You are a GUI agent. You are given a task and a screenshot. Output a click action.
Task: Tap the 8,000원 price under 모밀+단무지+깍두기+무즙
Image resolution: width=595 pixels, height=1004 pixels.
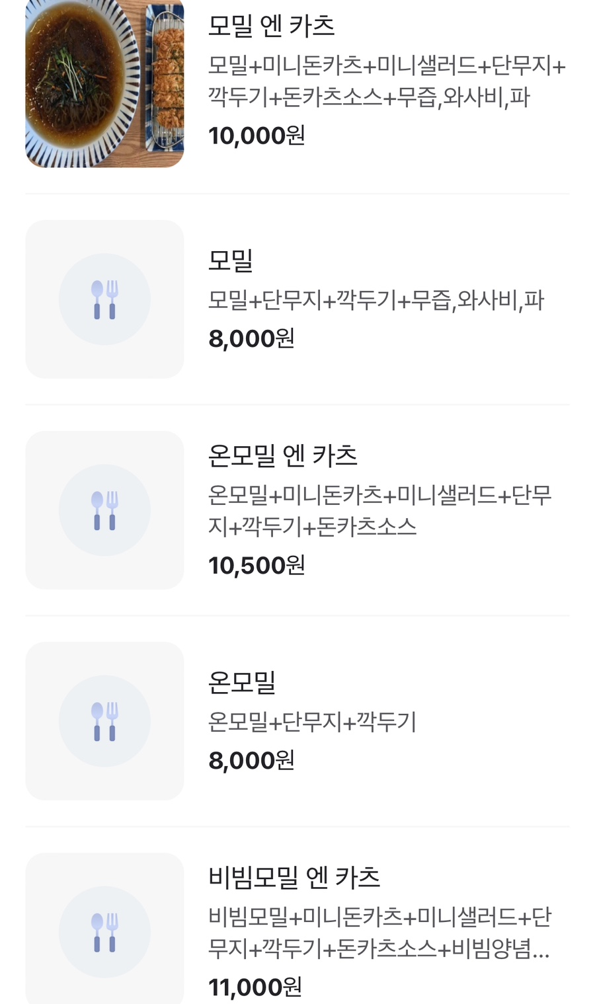tap(251, 339)
